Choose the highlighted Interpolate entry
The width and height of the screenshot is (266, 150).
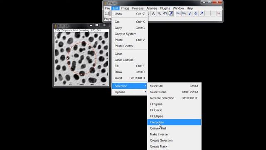[174, 122]
